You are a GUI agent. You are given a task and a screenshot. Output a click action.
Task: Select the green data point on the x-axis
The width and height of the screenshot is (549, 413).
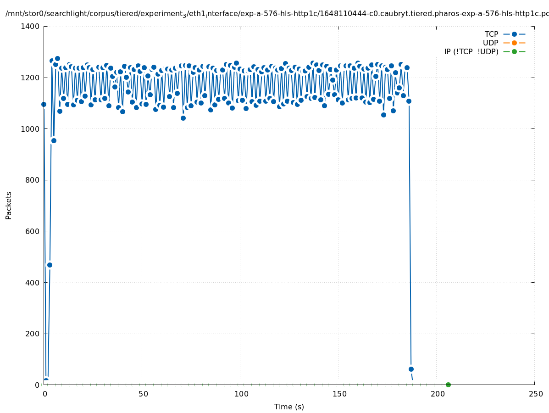pyautogui.click(x=448, y=385)
